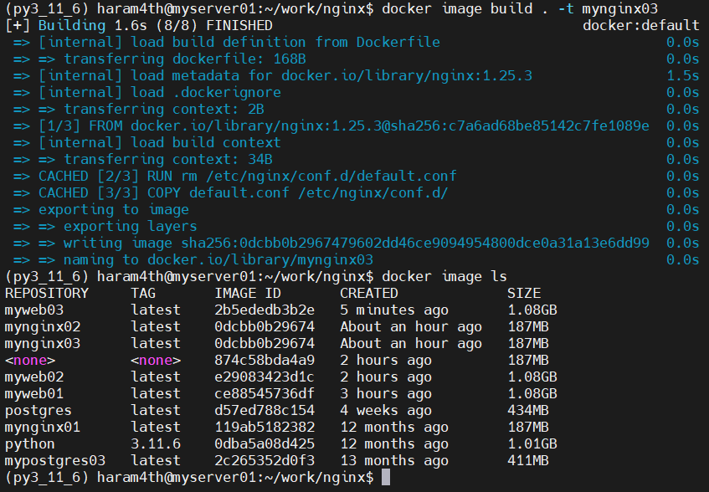Click the 1.01GB size value
Viewport: 709px width, 492px height.
coord(532,443)
